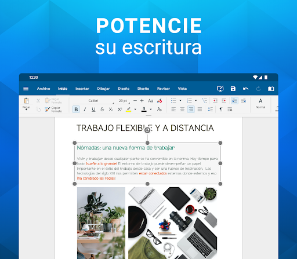The image size is (297, 259).
Task: Undo the last action
Action: [x=246, y=89]
